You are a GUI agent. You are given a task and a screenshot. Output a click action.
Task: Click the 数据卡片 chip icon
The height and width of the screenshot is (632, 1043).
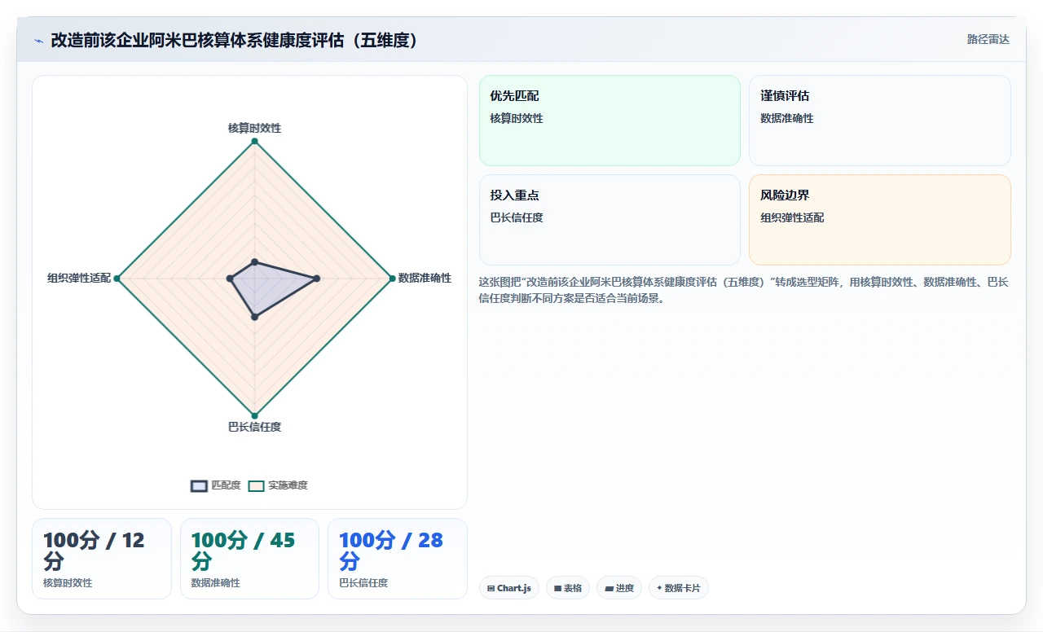pos(659,588)
